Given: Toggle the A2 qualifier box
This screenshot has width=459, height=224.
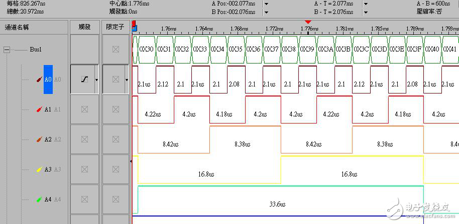Looking at the screenshot, I should point(116,139).
